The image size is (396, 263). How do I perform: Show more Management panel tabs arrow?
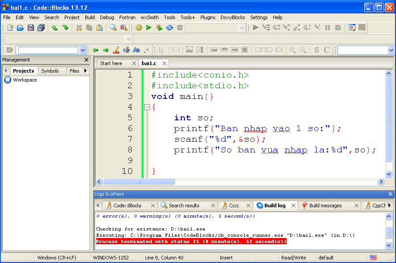point(85,71)
